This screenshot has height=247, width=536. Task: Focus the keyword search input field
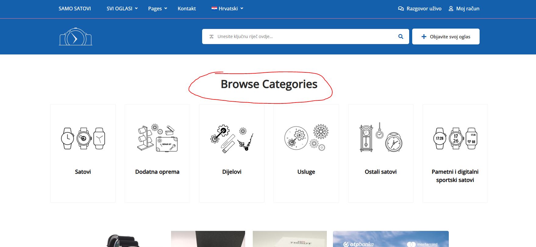(306, 37)
